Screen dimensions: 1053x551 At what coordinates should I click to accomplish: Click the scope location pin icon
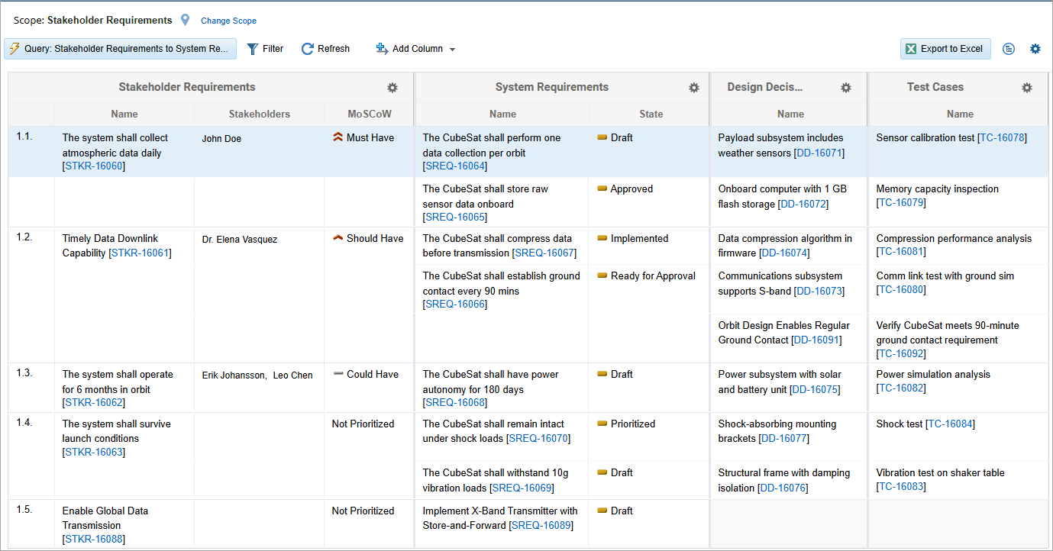185,20
